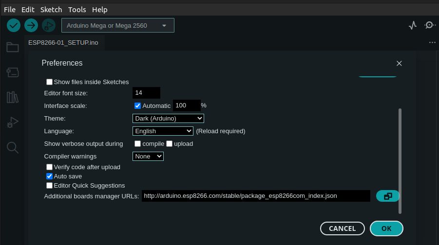Enable Editor Quick Suggestions
This screenshot has height=245, width=439.
click(49, 185)
